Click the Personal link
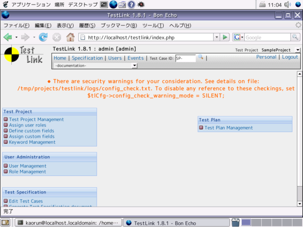Screen dimensions: 303x227 (x=266, y=57)
